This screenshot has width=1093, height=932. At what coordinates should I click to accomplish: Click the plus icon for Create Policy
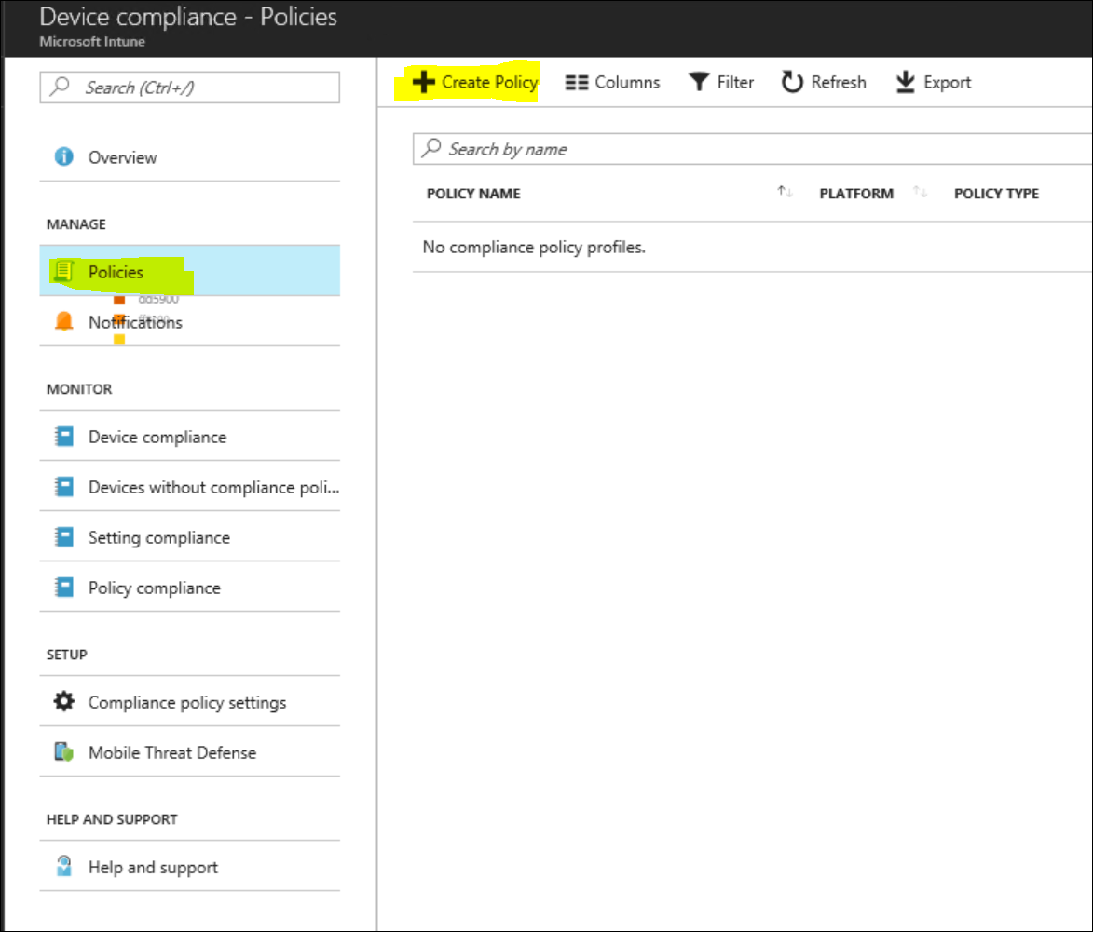[423, 82]
